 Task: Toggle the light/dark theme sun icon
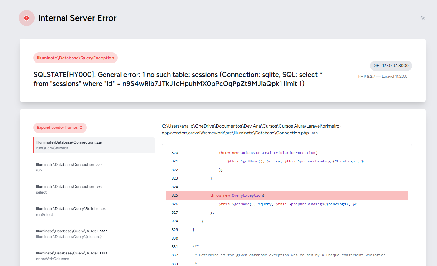[423, 18]
